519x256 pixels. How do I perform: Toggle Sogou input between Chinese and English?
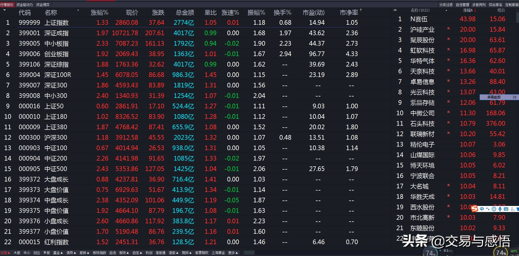pos(482,209)
